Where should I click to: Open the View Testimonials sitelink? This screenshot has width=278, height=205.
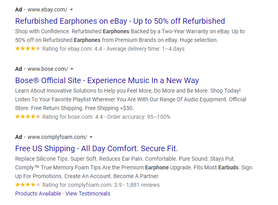[88, 194]
